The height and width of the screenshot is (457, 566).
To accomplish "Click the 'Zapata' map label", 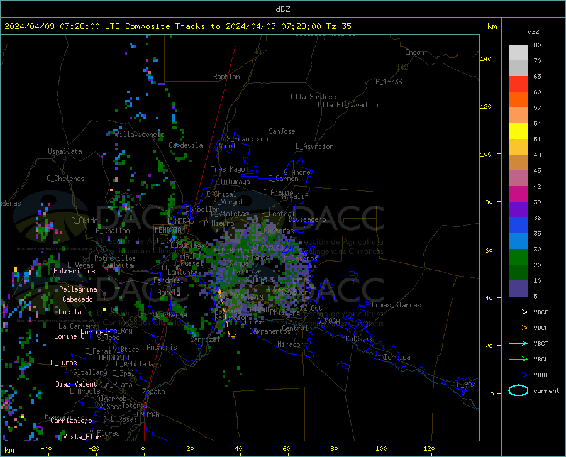I will point(154,392).
